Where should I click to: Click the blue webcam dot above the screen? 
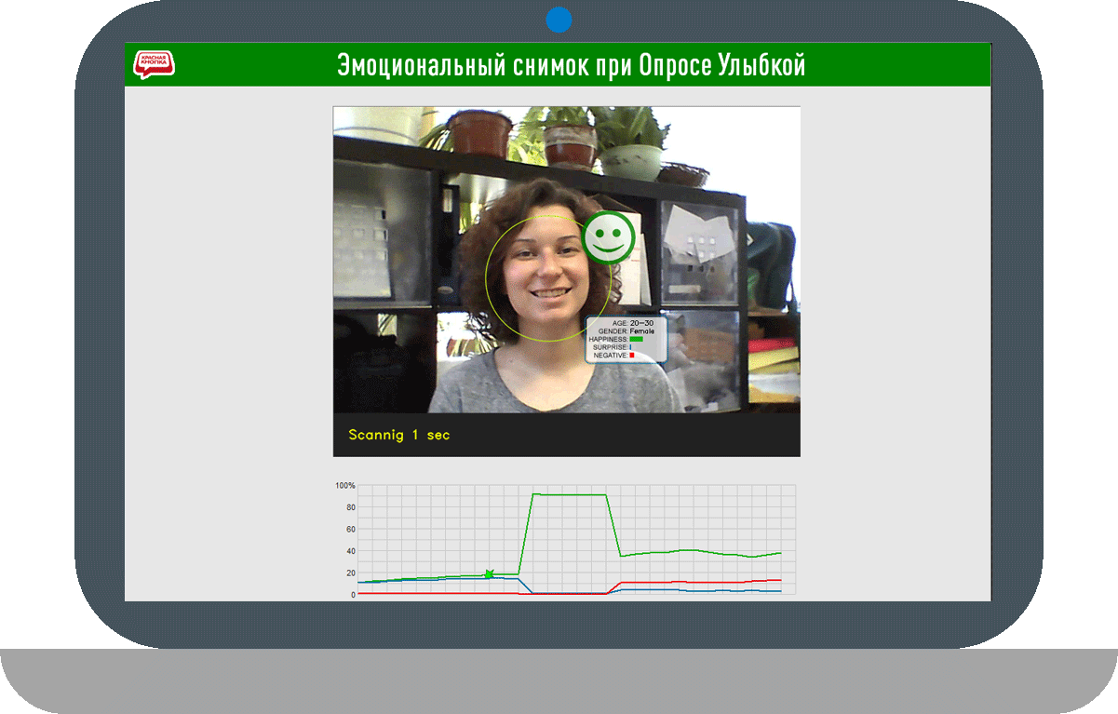(559, 20)
